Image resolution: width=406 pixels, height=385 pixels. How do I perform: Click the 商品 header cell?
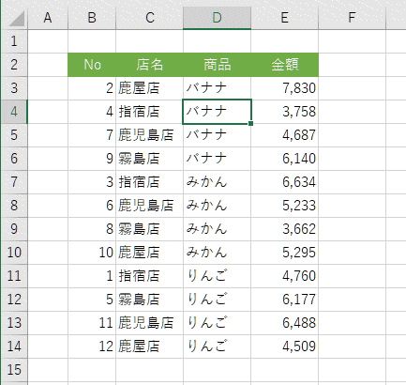(x=217, y=65)
